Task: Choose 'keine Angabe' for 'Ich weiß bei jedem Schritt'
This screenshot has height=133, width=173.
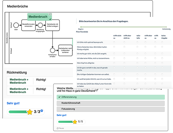Action: click(x=162, y=79)
